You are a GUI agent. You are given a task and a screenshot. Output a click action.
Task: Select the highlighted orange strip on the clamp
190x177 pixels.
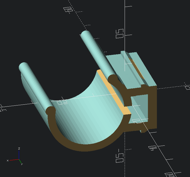pos(113,92)
